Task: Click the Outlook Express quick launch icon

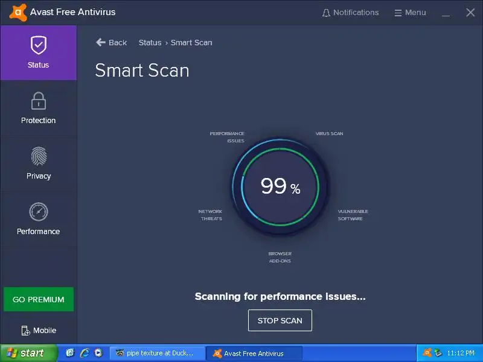Action: click(70, 353)
